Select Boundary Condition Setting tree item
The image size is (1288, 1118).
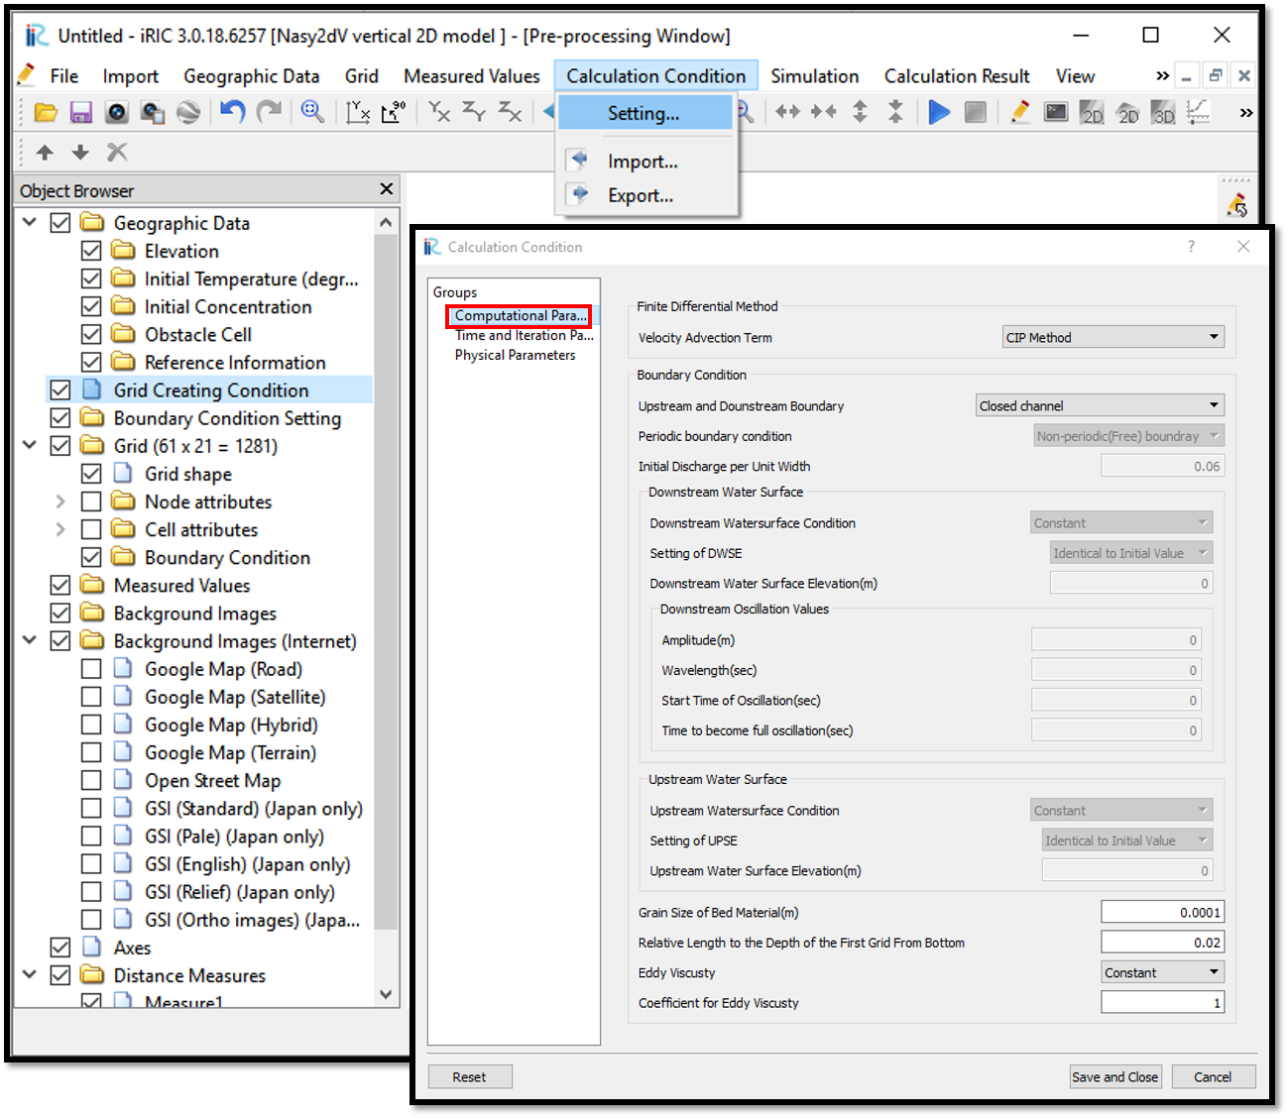coord(227,418)
